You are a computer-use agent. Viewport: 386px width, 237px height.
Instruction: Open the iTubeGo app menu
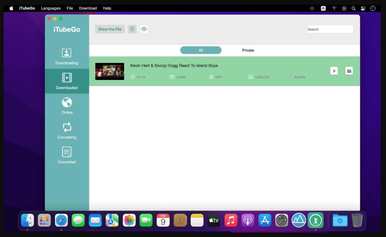(x=27, y=8)
